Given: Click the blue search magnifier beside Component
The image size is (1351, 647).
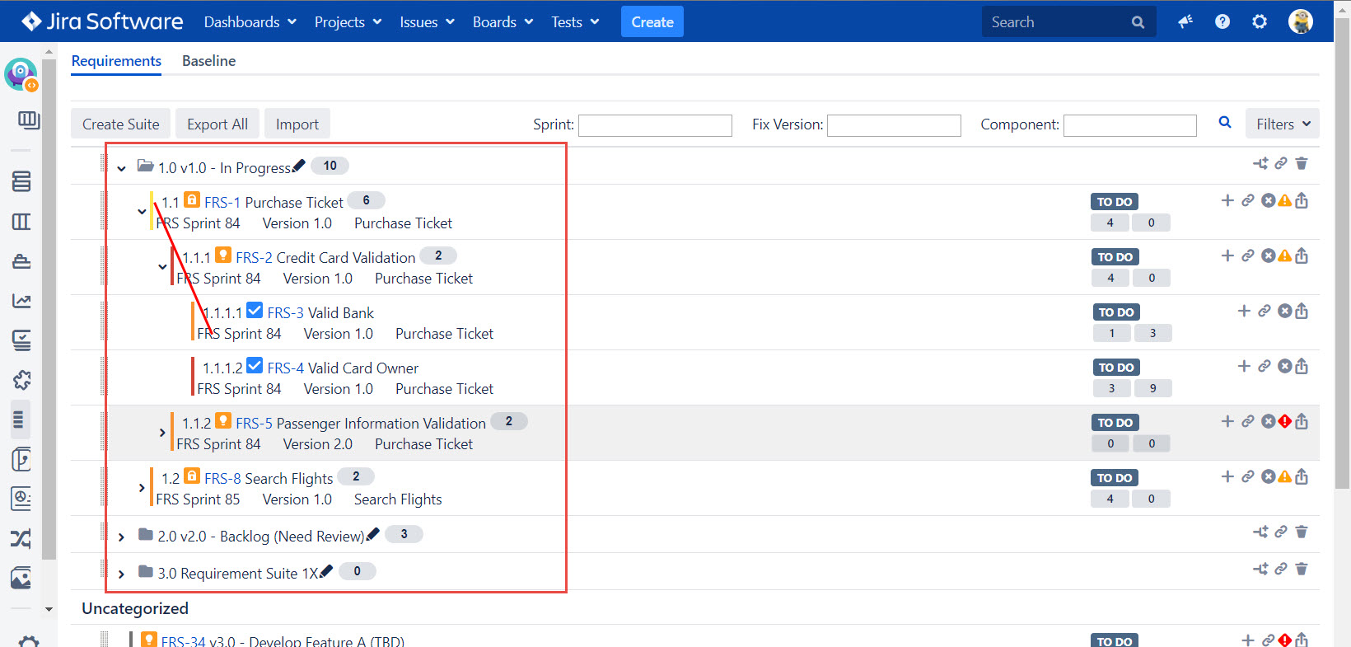Looking at the screenshot, I should pyautogui.click(x=1225, y=123).
